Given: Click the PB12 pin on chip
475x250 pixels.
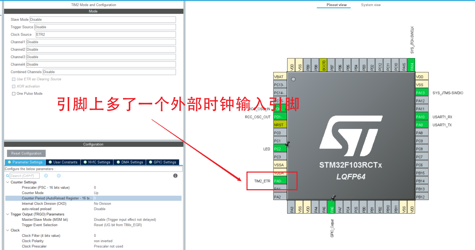Looking at the screenshot, I should pyautogui.click(x=422, y=197).
